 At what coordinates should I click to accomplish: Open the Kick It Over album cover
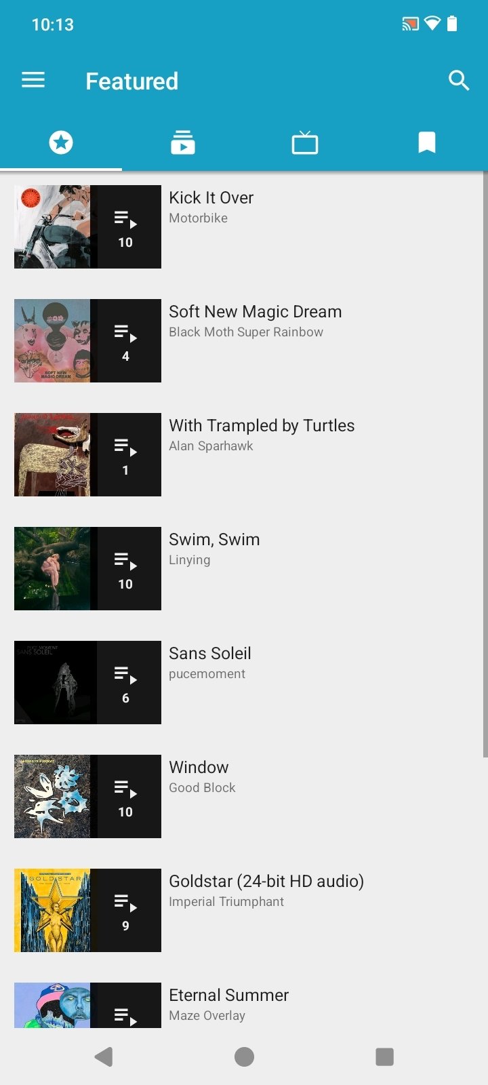[52, 226]
